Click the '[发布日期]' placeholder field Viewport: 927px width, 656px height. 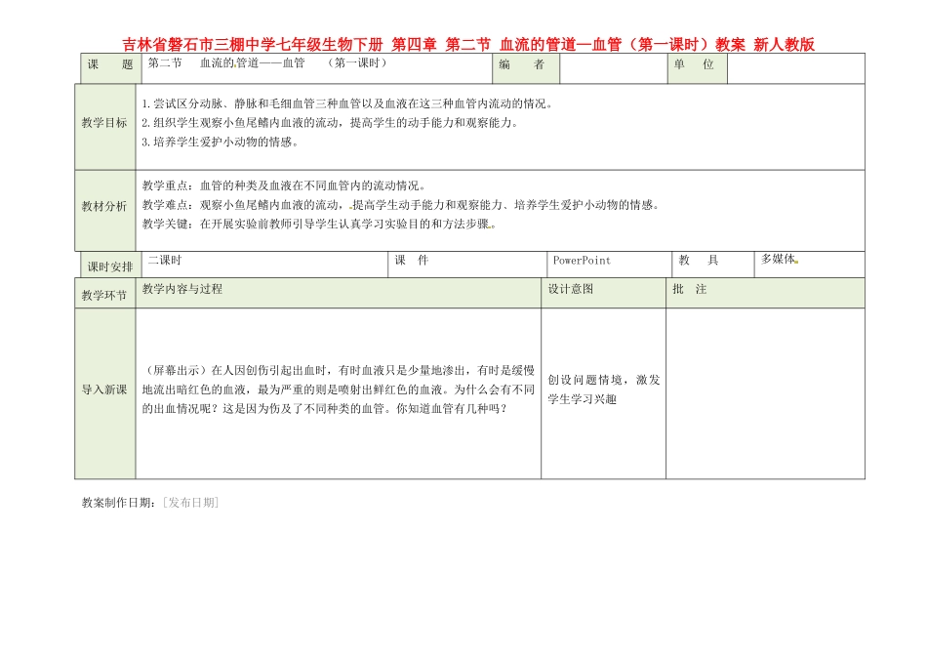[191, 503]
